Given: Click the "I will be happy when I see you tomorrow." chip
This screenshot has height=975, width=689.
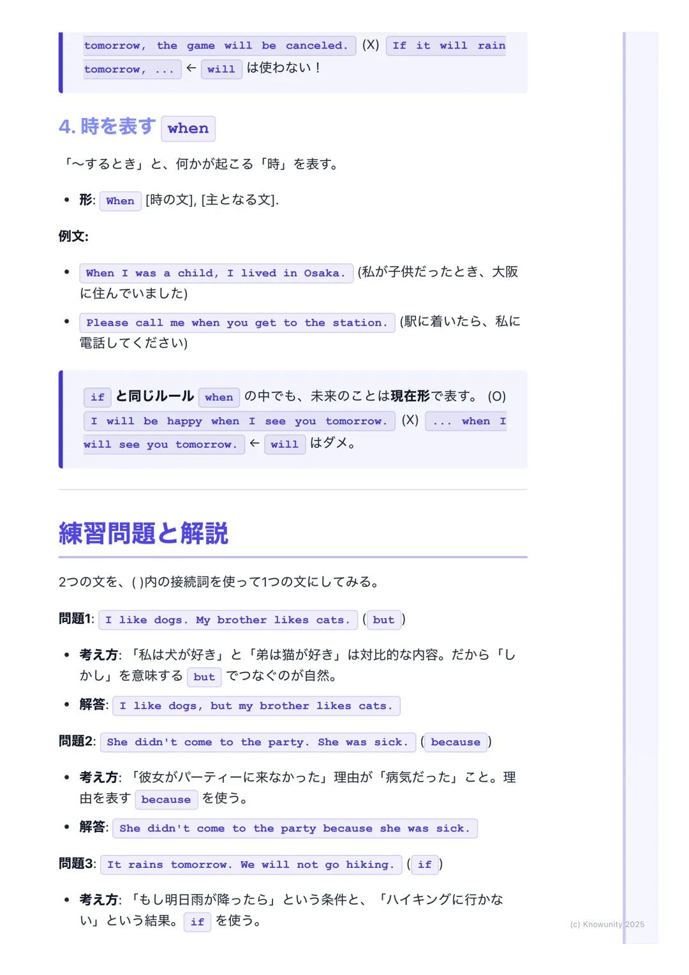Looking at the screenshot, I should pos(238,421).
